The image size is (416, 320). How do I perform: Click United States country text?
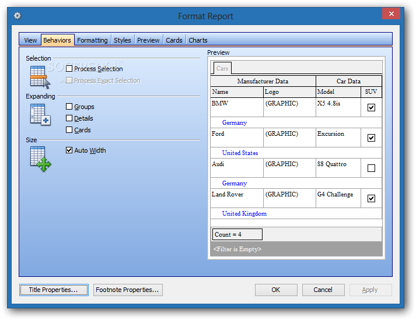(x=240, y=153)
